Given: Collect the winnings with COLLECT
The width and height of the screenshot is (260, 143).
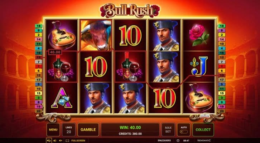Looking at the screenshot, I should pyautogui.click(x=203, y=130).
